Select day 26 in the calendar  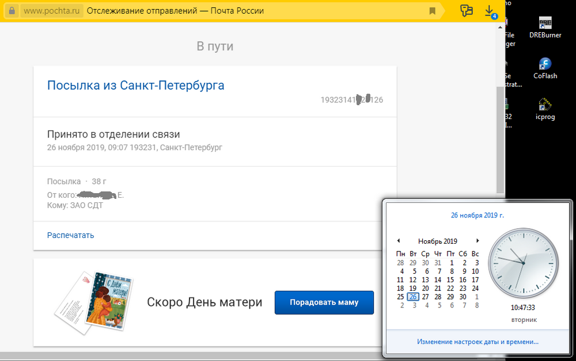413,297
